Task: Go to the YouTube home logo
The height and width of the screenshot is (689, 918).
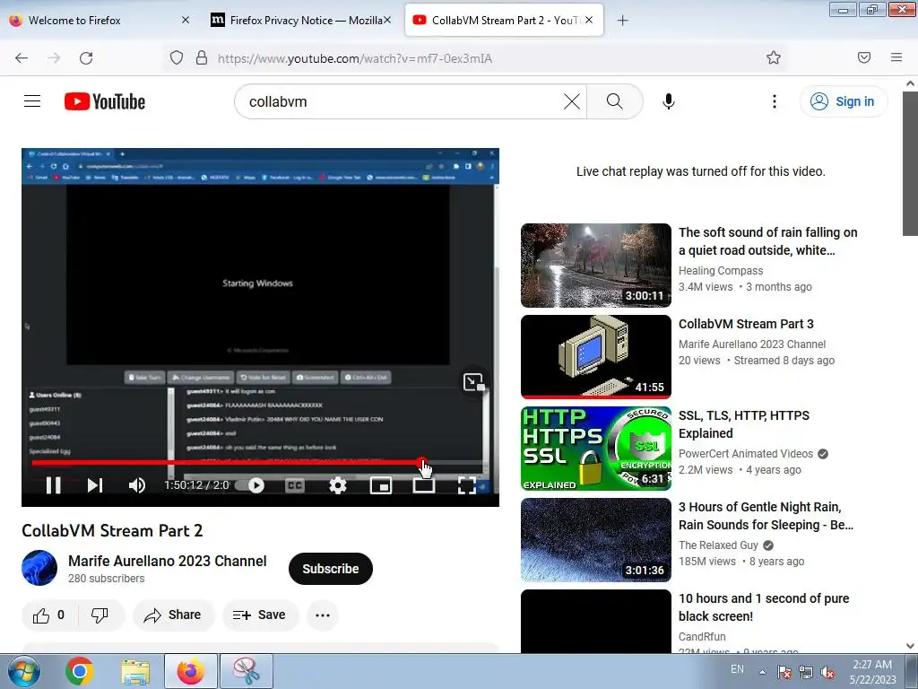Action: tap(105, 101)
